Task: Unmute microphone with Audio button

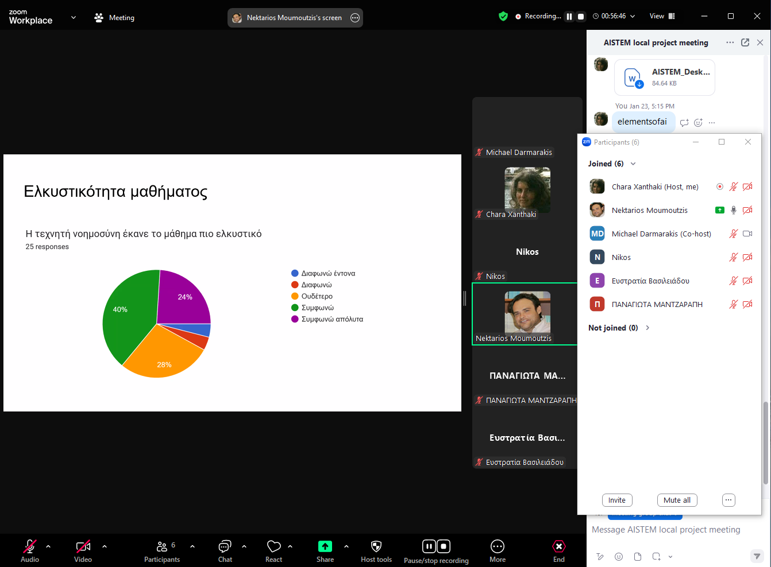Action: tap(30, 546)
